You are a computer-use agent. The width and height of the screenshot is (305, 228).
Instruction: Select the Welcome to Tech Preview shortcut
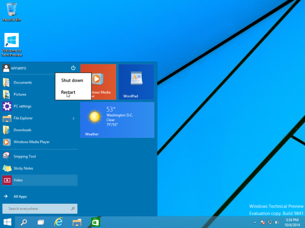click(12, 45)
